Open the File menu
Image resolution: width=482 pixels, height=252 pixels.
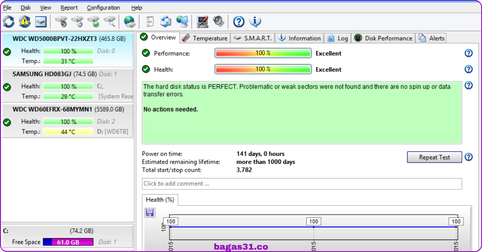(7, 8)
